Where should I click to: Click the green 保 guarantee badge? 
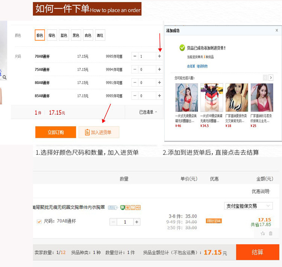tap(123, 208)
